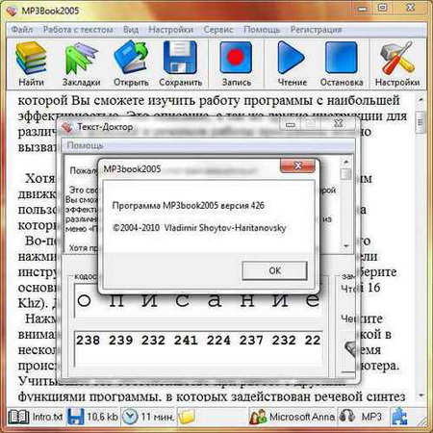Open the Регистрация menu

pos(316,30)
